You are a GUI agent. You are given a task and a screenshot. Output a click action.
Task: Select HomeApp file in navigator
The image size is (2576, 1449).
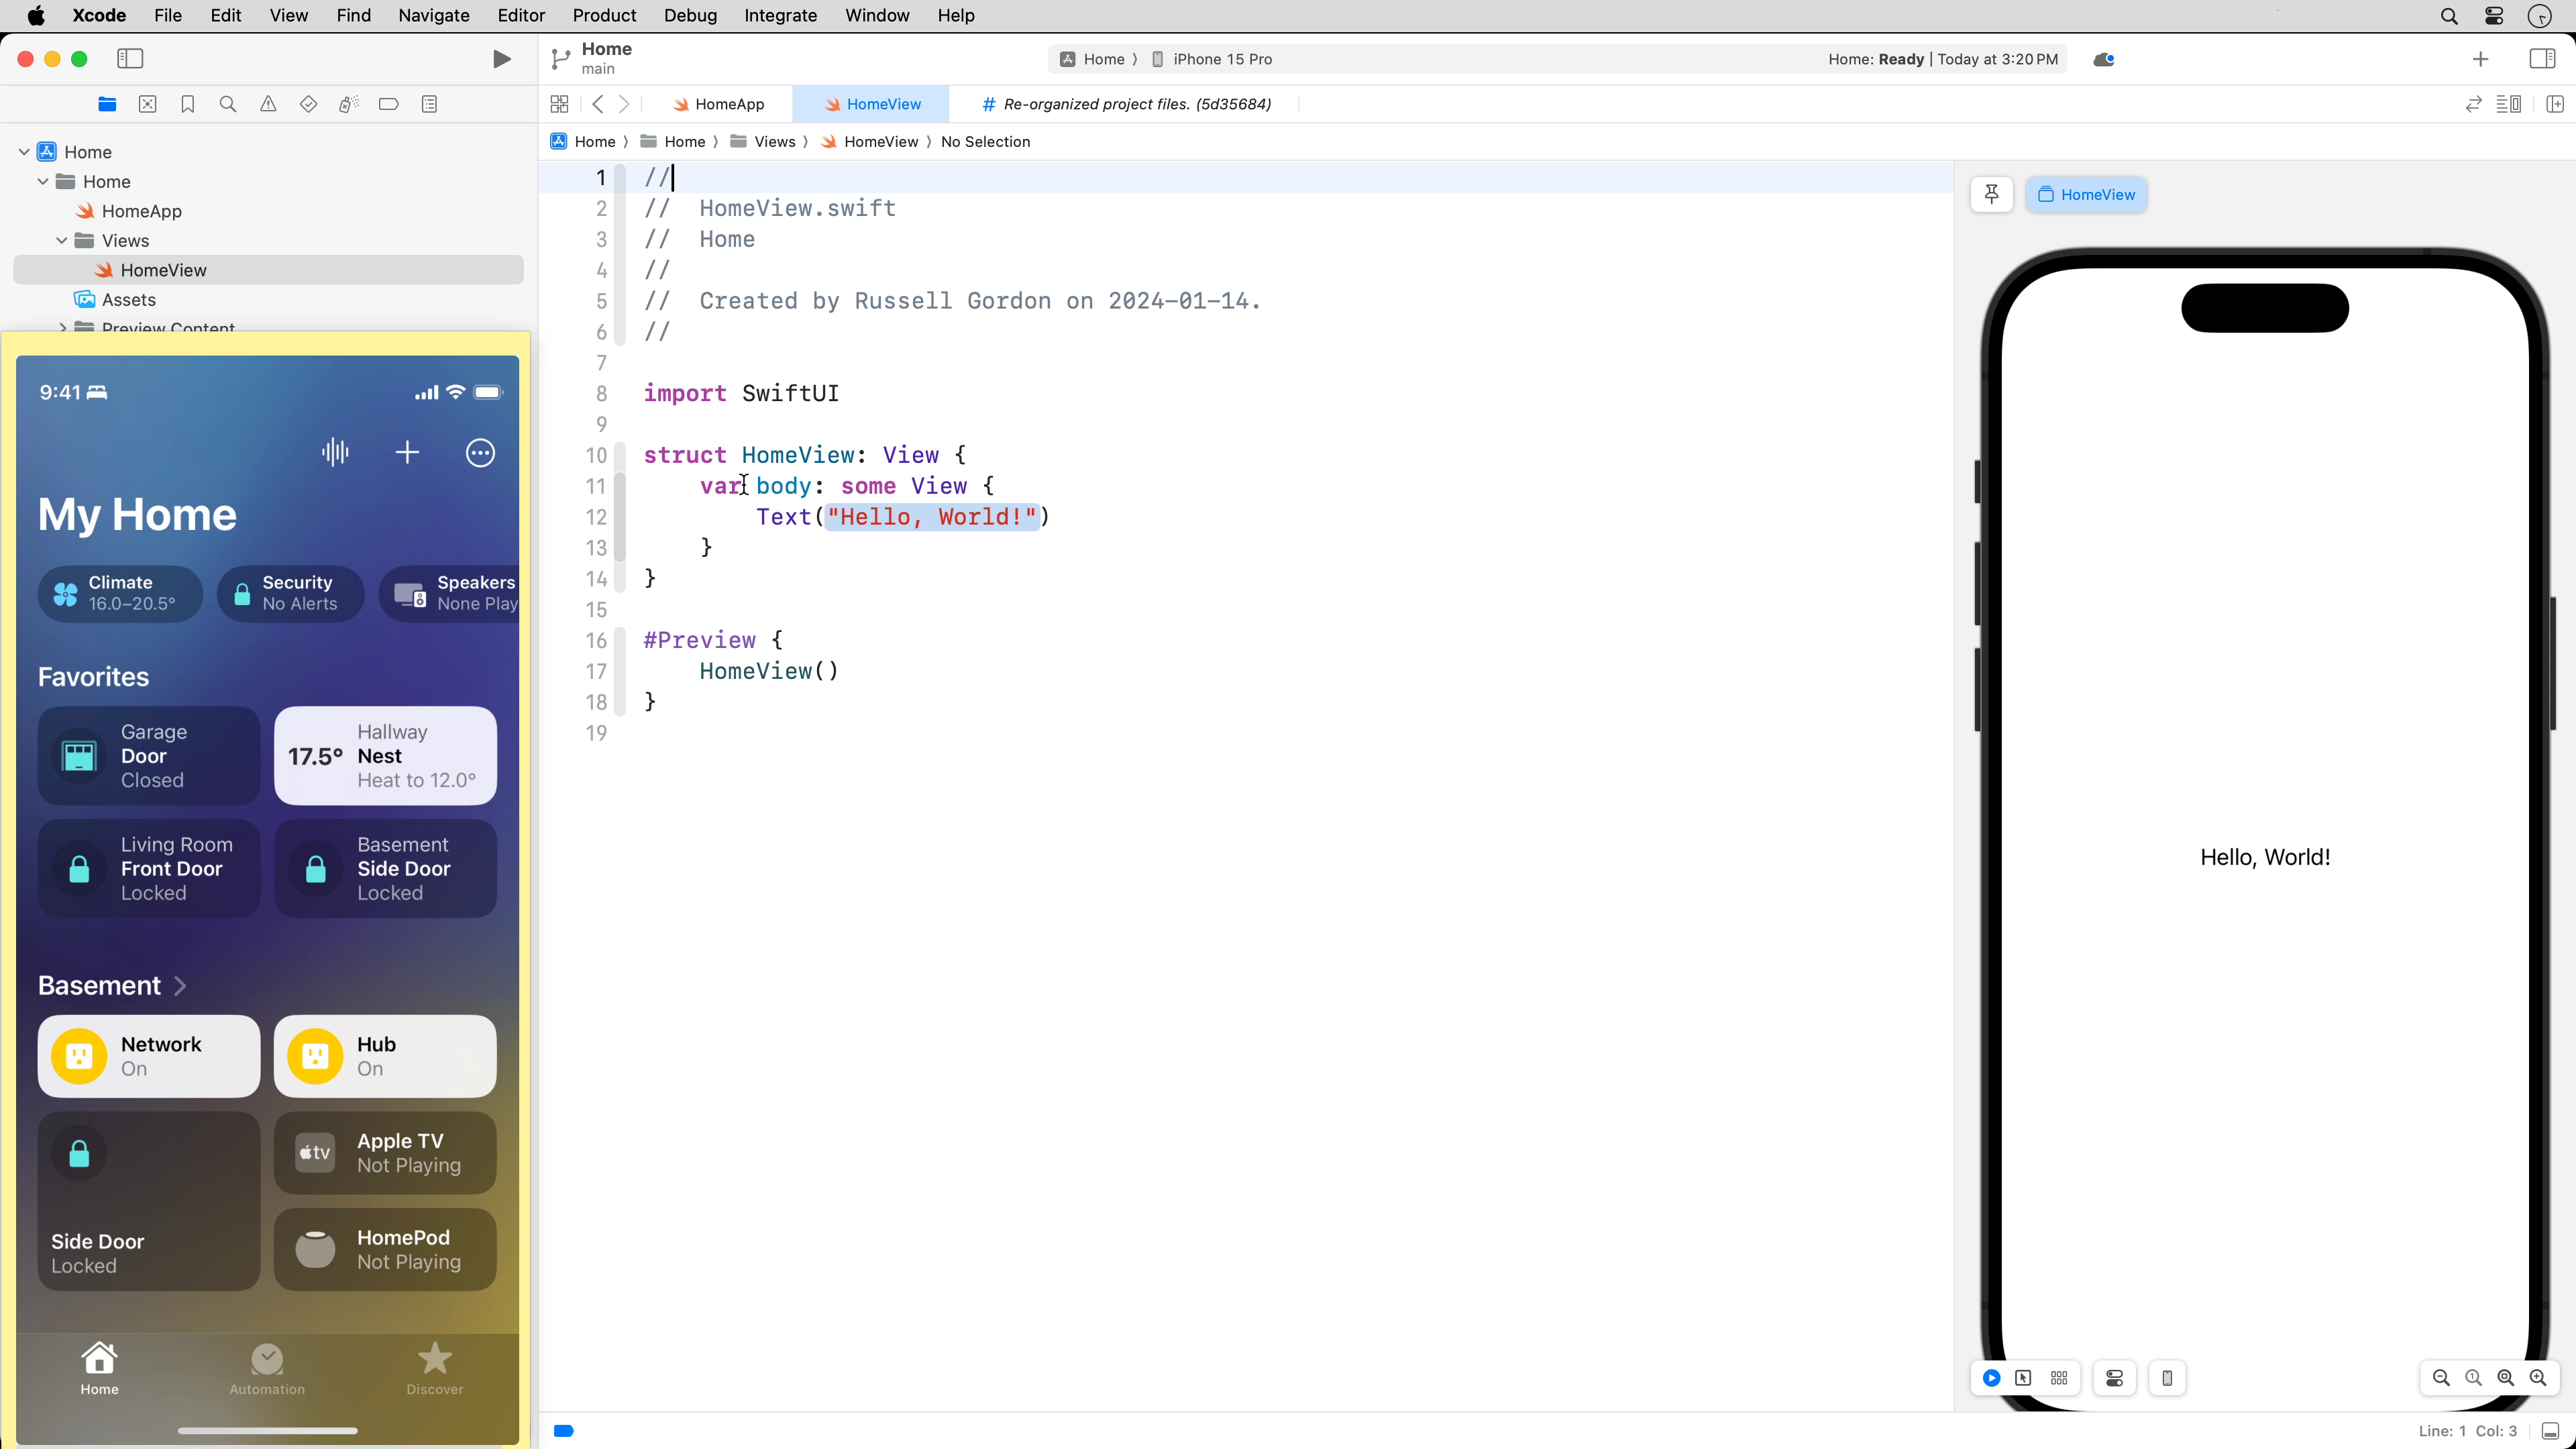point(141,211)
